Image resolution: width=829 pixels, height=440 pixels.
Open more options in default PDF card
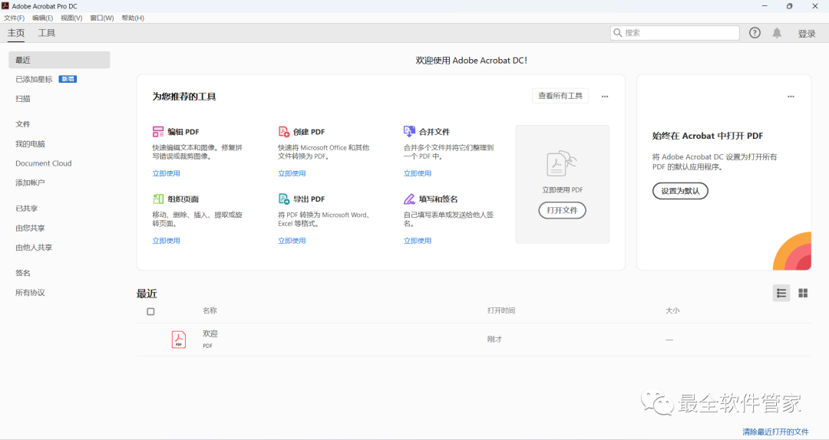point(791,97)
